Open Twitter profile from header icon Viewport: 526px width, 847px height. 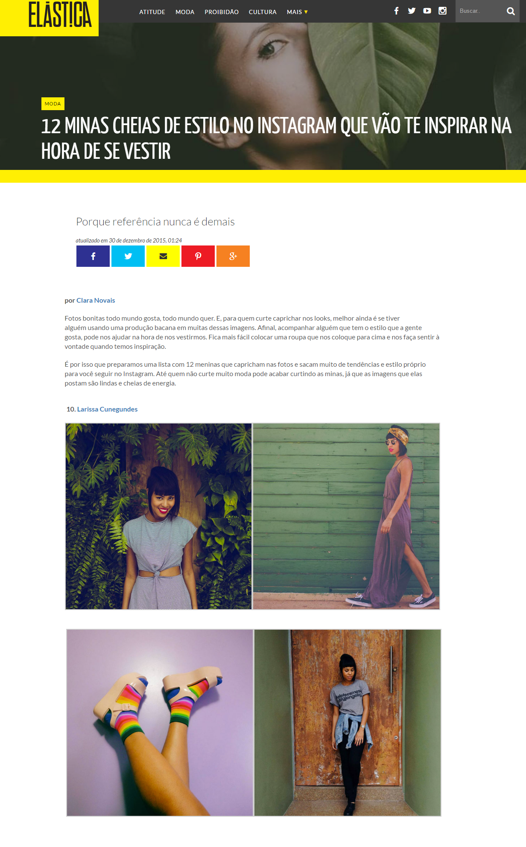click(x=412, y=11)
